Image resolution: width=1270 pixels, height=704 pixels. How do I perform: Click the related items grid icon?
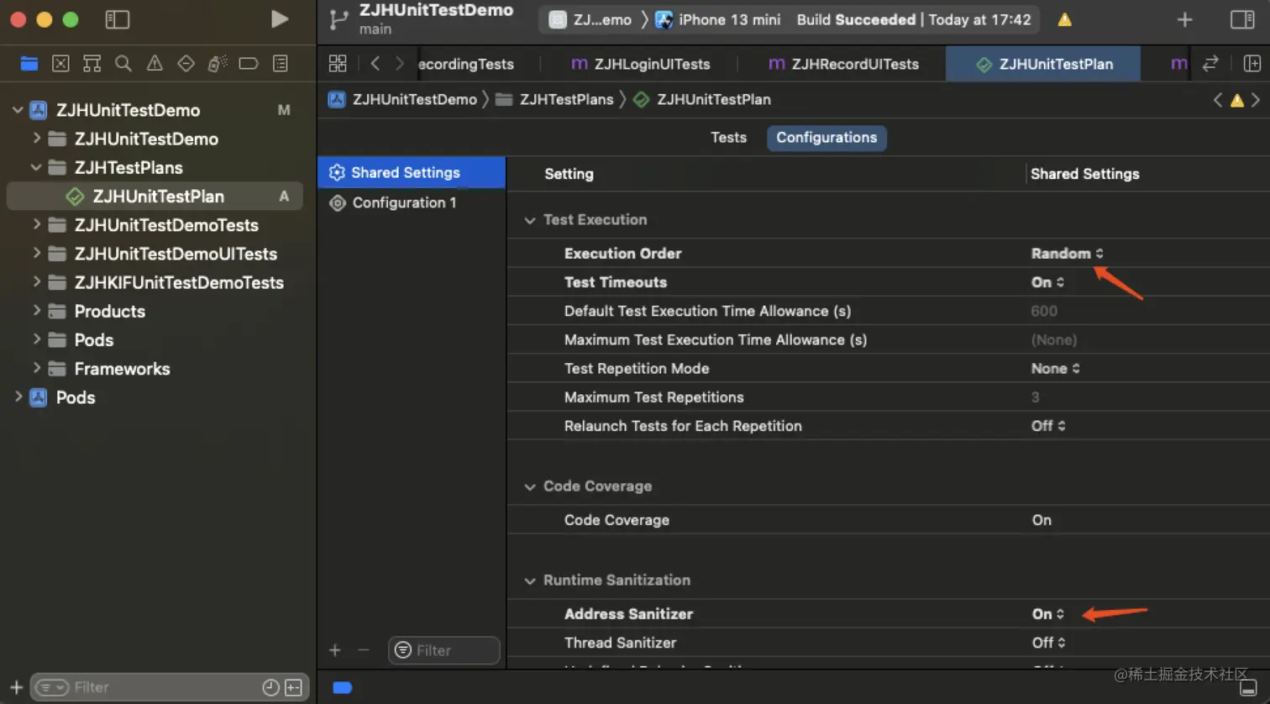(x=338, y=63)
